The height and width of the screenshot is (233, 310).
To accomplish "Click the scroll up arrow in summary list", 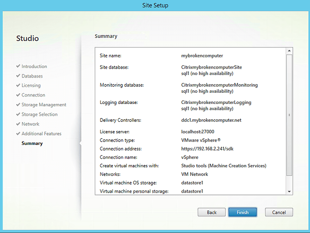I will point(289,50).
